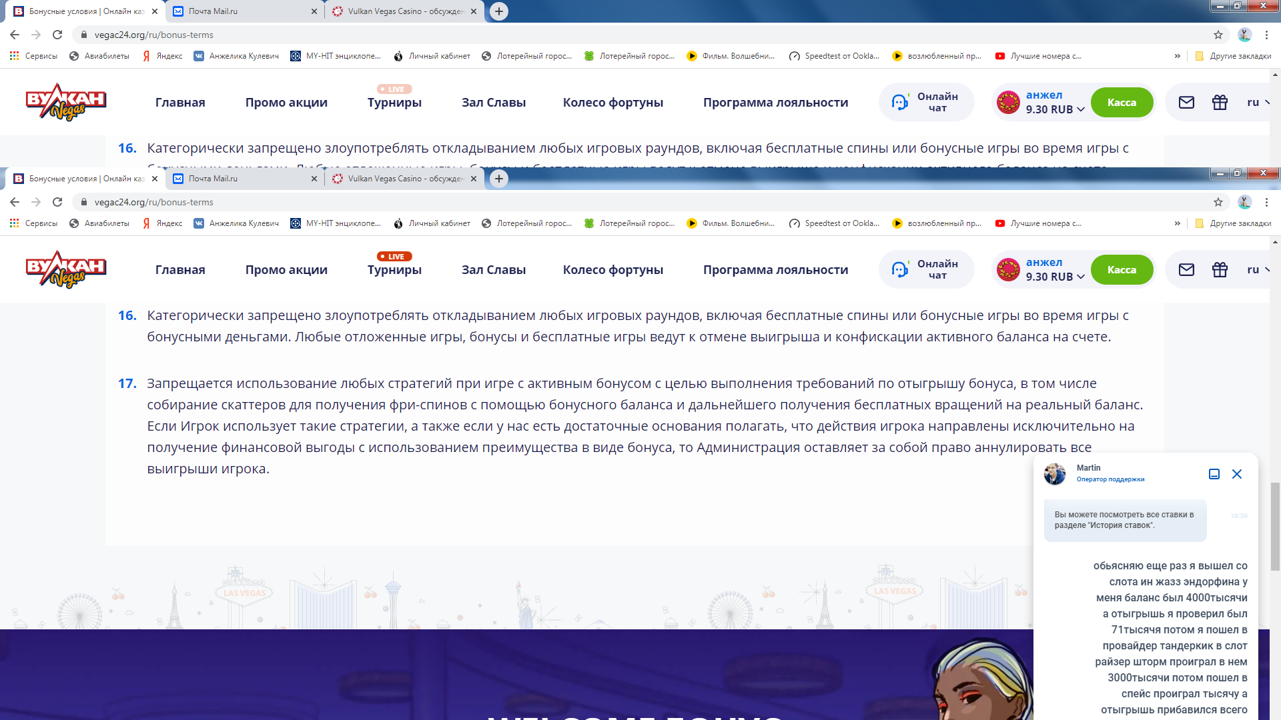This screenshot has width=1281, height=720.
Task: Reload the page with the refresh icon
Action: click(x=57, y=202)
